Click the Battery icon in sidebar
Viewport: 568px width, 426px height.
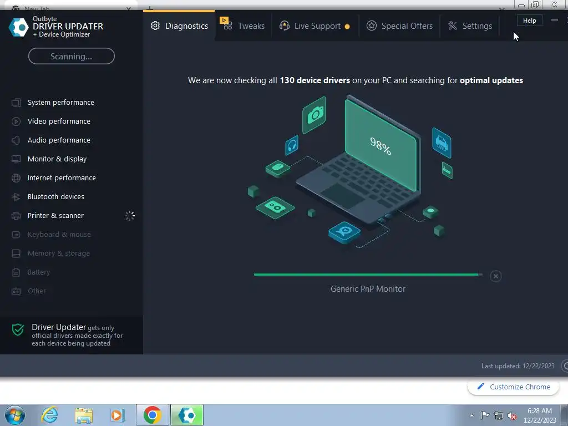tap(16, 272)
